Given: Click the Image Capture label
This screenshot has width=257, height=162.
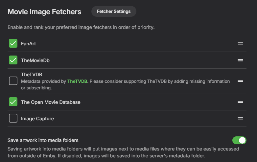Looking at the screenshot, I should coord(37,118).
